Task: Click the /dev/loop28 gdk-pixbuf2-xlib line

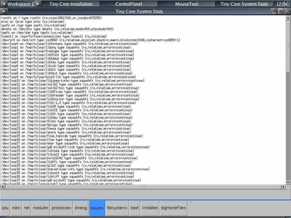Action: (75, 147)
